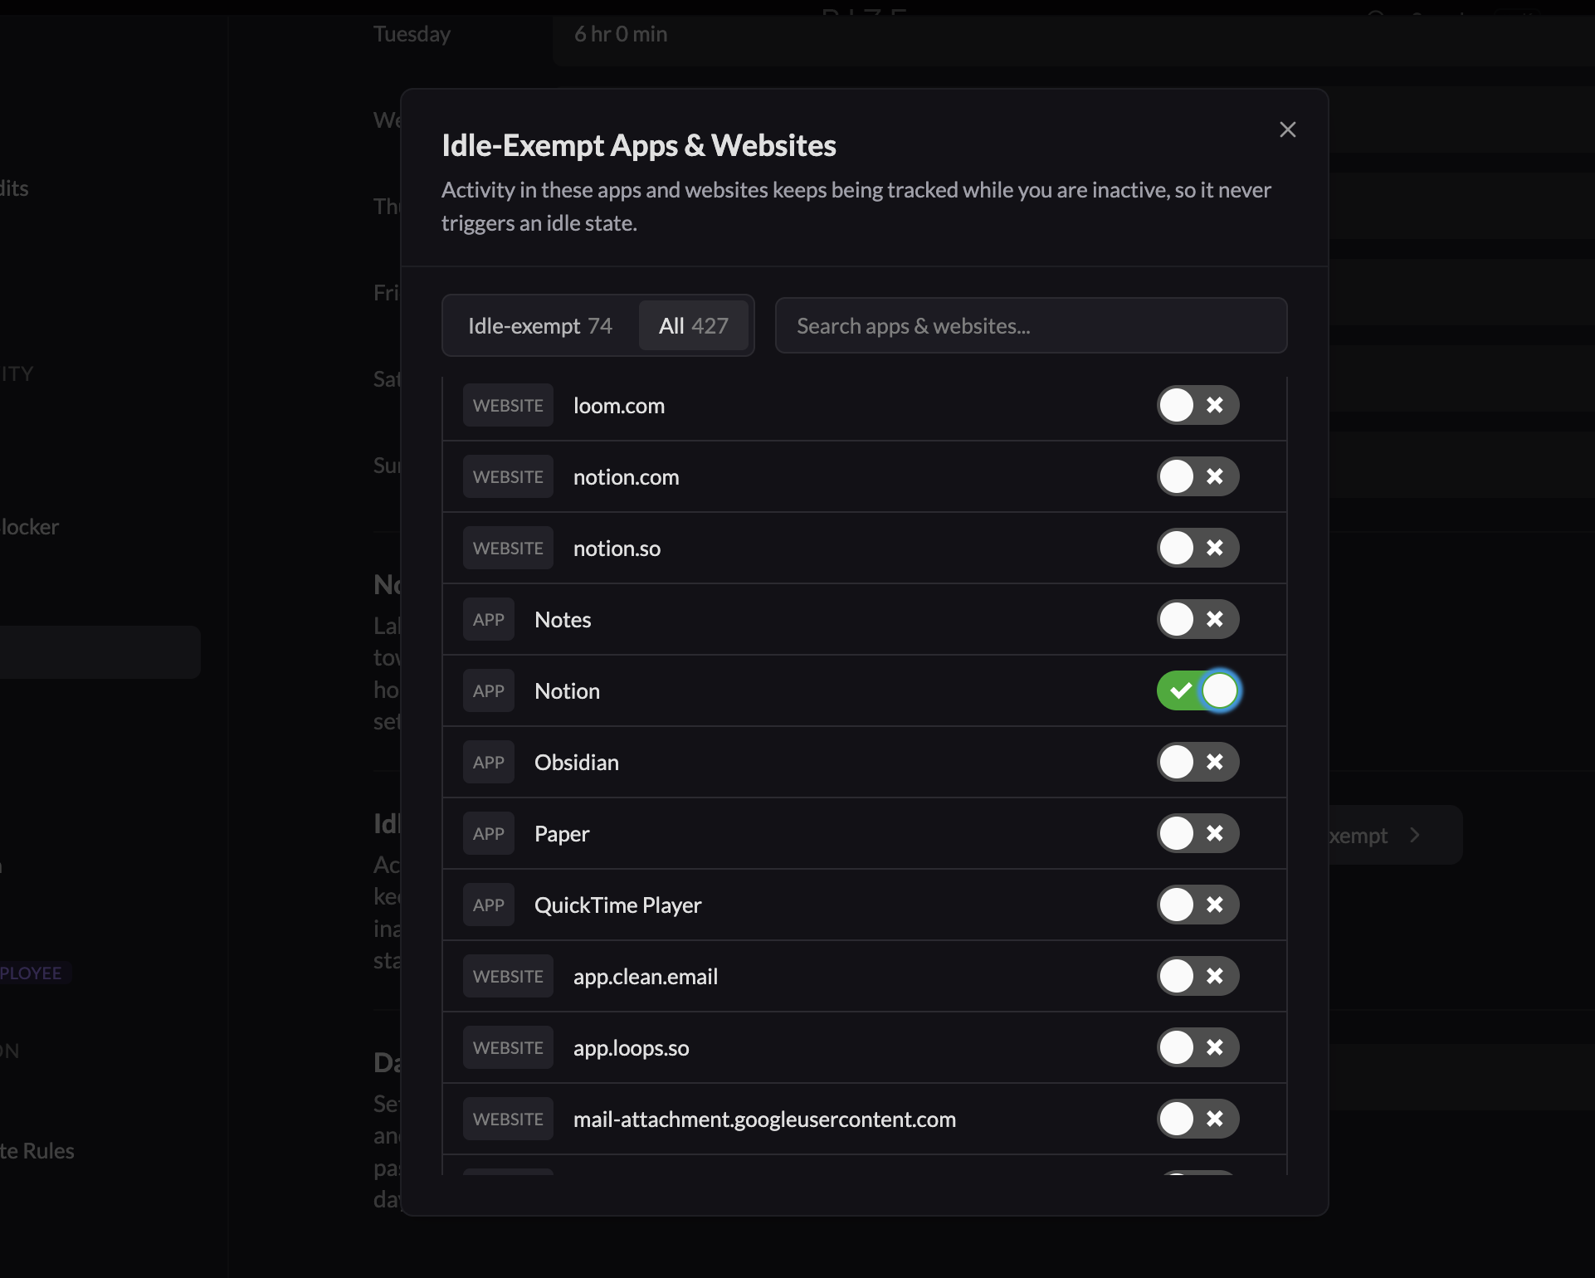Disable idle-exempt for Notion app

coord(1197,690)
